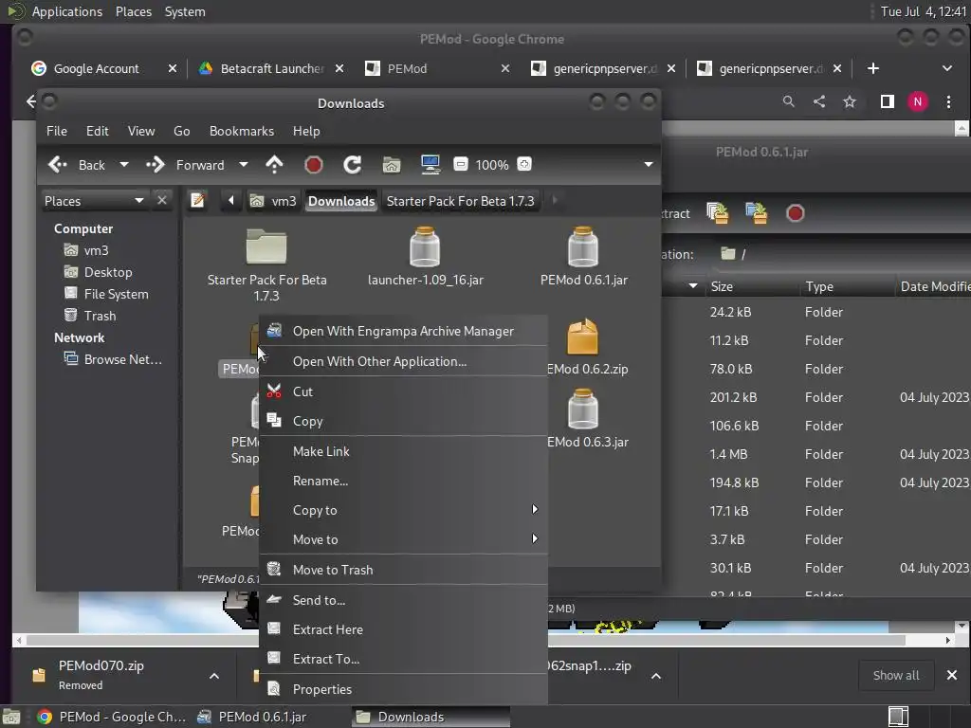Open the Home folder toolbar icon

click(392, 165)
